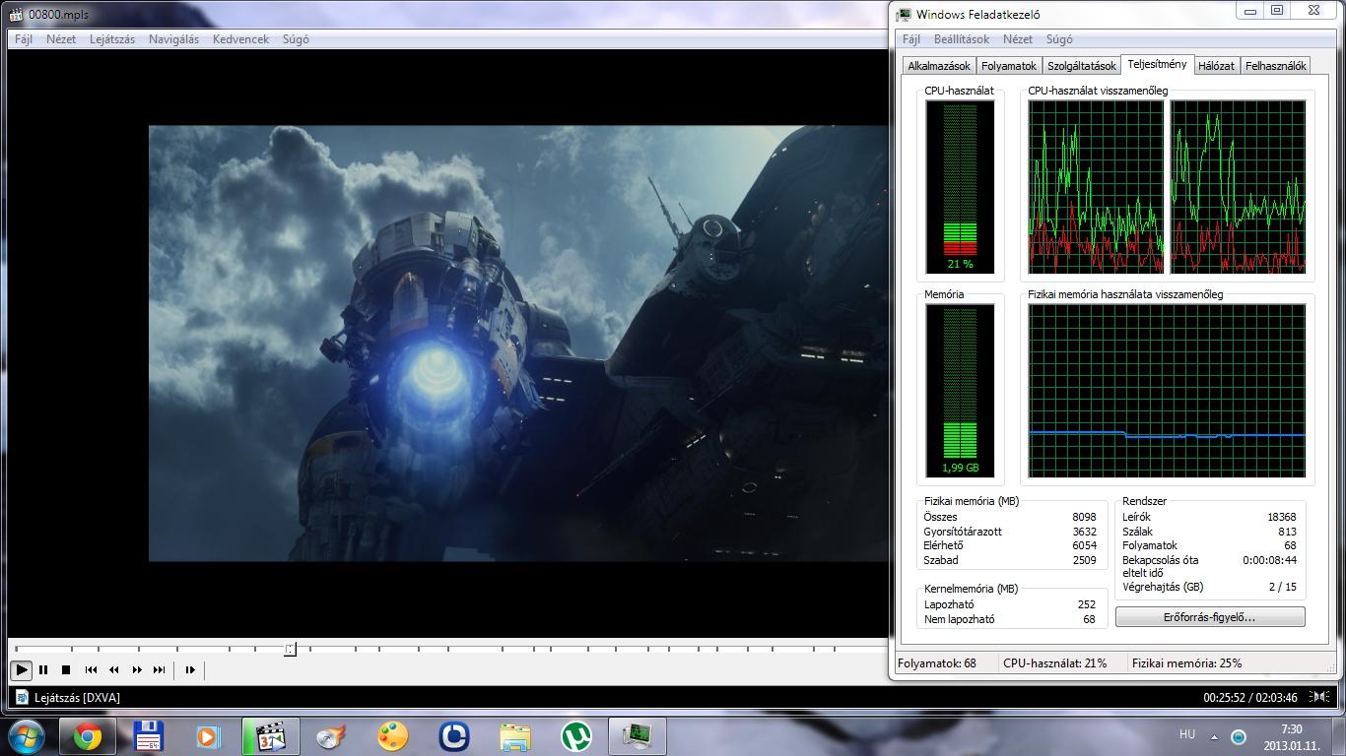Open Windows Explorer folder from taskbar
The height and width of the screenshot is (756, 1346).
[x=514, y=736]
